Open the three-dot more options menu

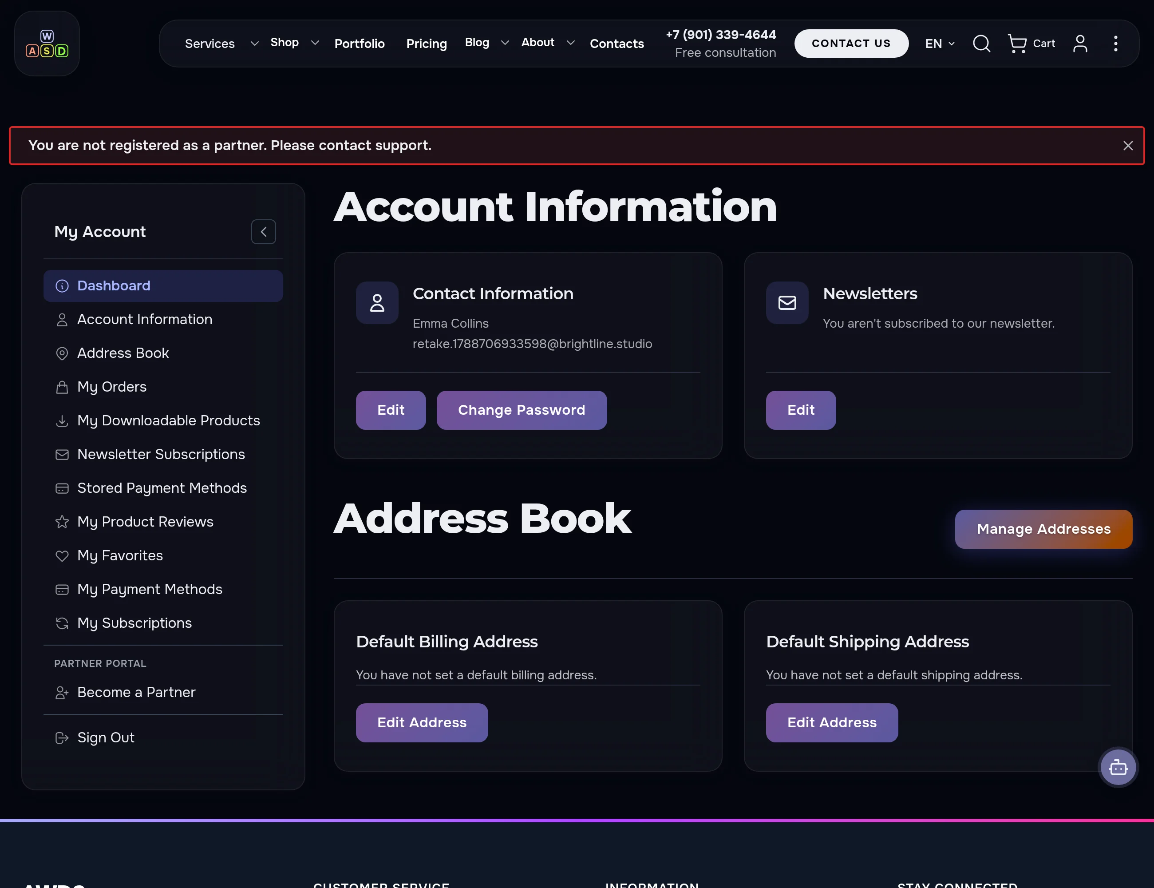tap(1115, 44)
